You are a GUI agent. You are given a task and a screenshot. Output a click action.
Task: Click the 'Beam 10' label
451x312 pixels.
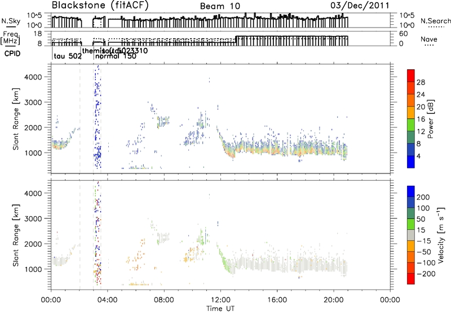tap(220, 6)
